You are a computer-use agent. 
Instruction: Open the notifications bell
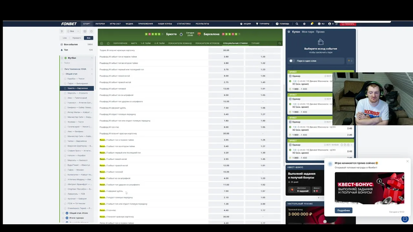pos(312,24)
